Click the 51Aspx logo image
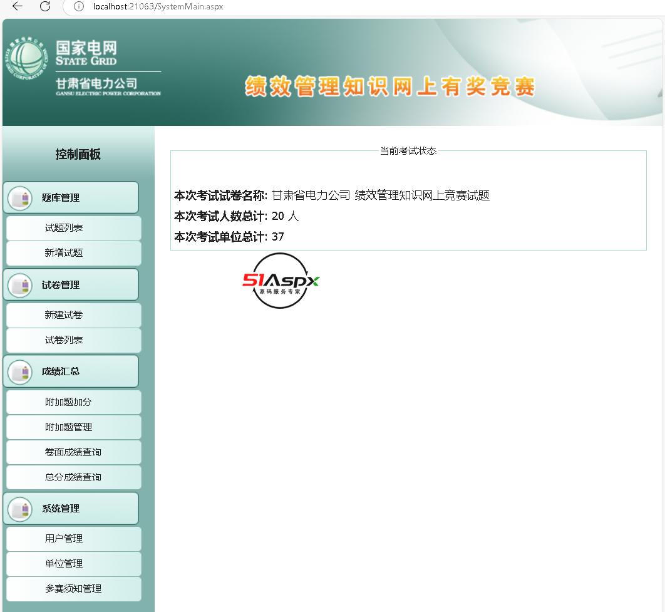Screen dimensions: 665x612 coord(281,281)
